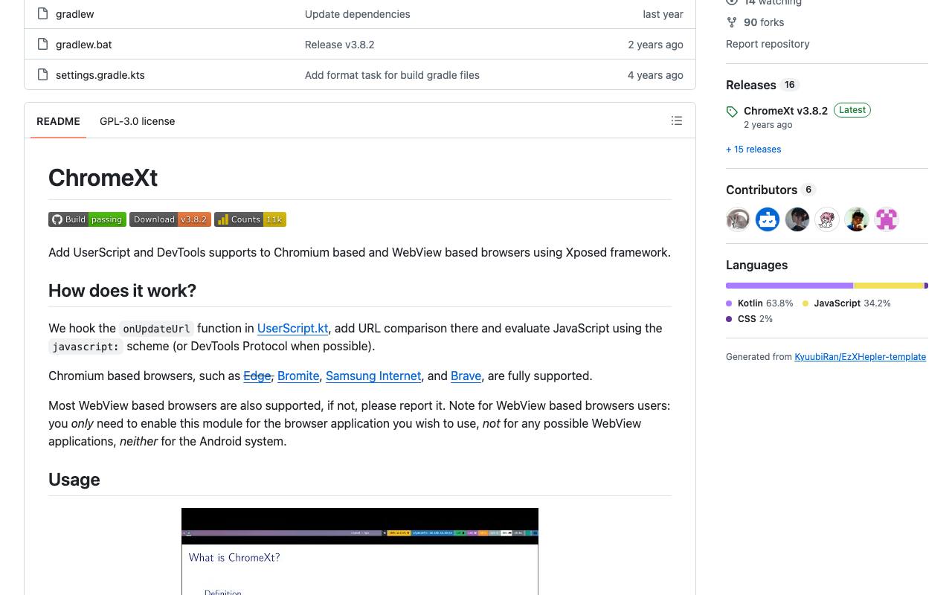
Task: Click the Download v3.8.2 badge
Action: point(170,219)
